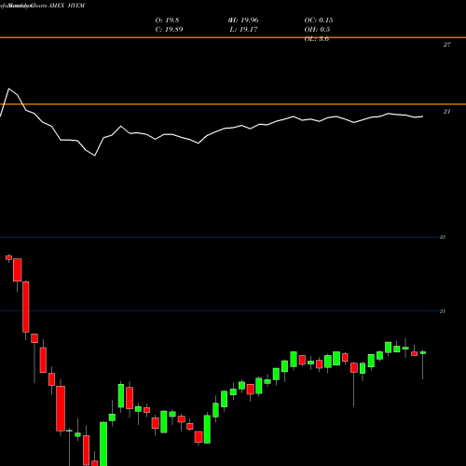Click the OL: 3.6 value
This screenshot has width=466, height=466.
coord(317,39)
